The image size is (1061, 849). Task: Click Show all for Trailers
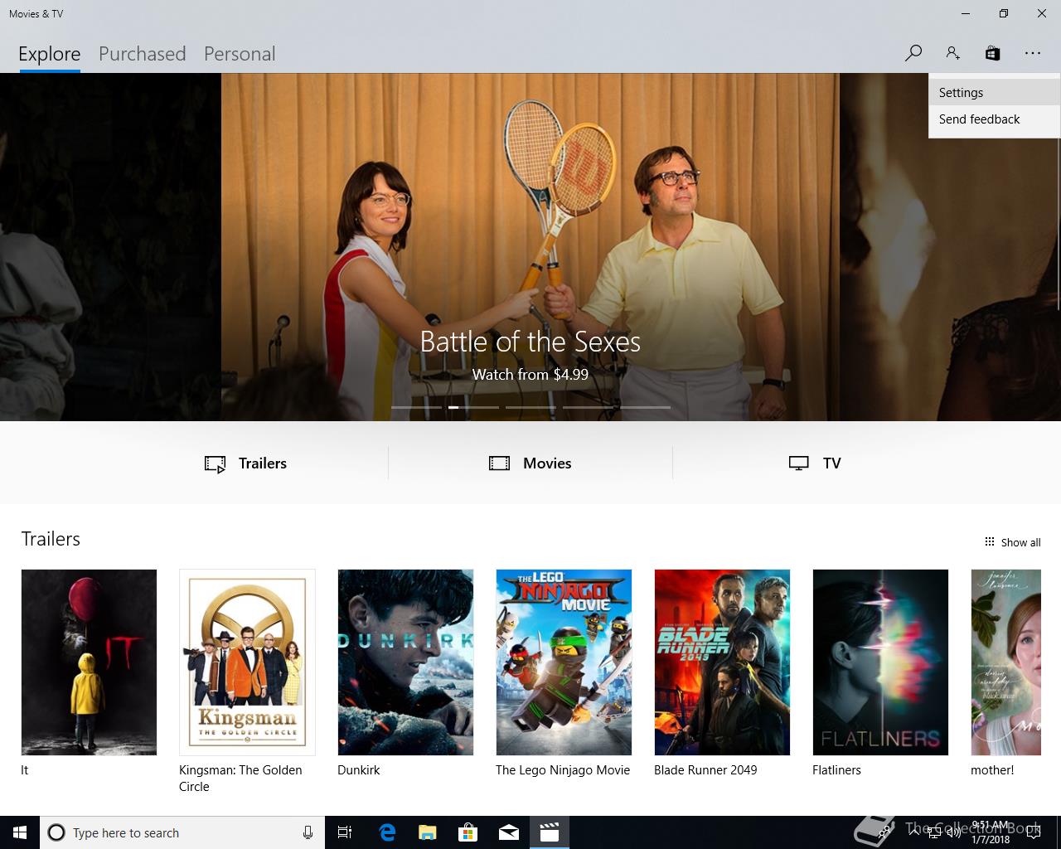(1012, 542)
